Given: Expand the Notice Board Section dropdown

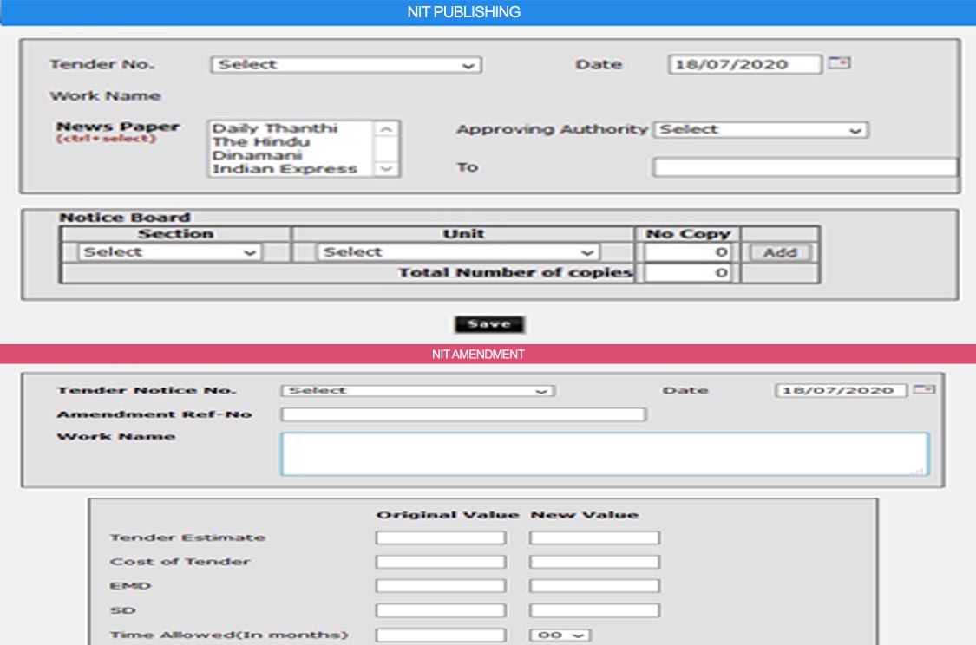Looking at the screenshot, I should [169, 252].
